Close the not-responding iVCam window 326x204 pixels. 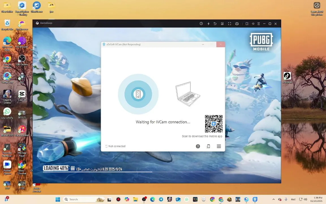coord(221,44)
